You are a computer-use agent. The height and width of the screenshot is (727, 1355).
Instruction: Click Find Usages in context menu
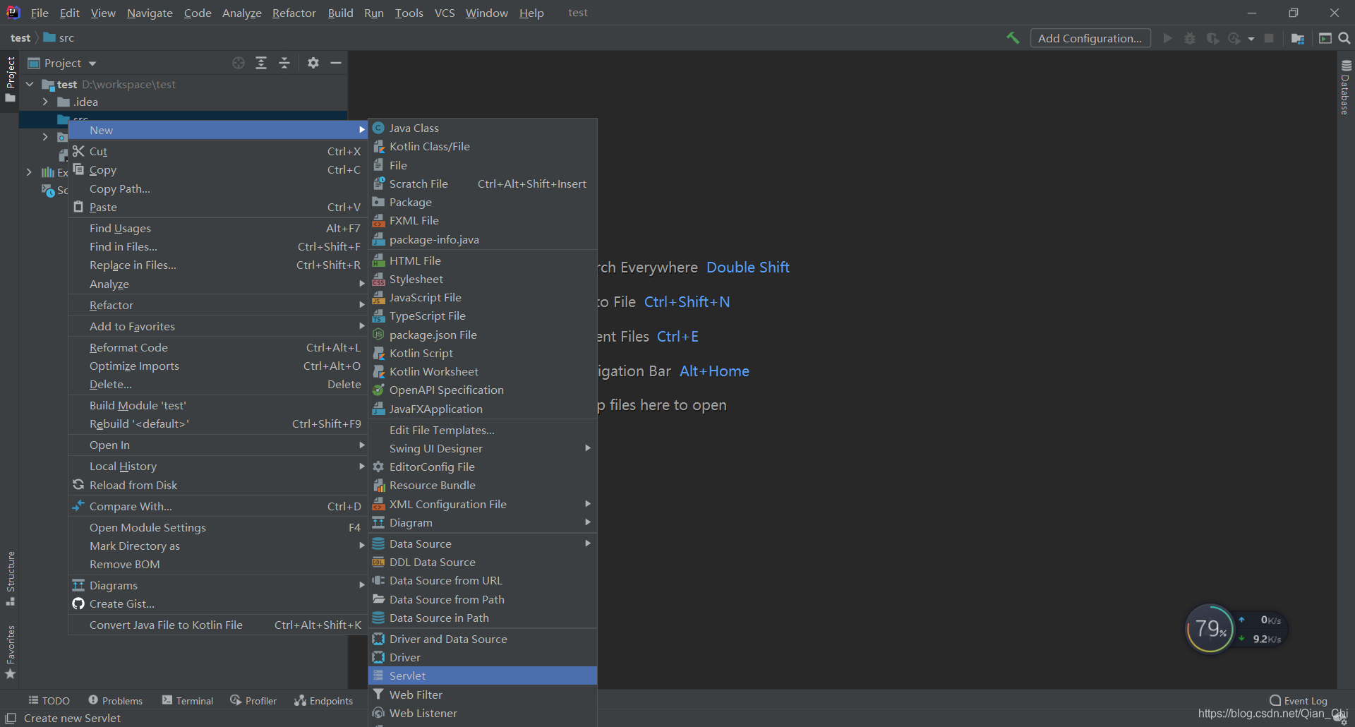(217, 228)
